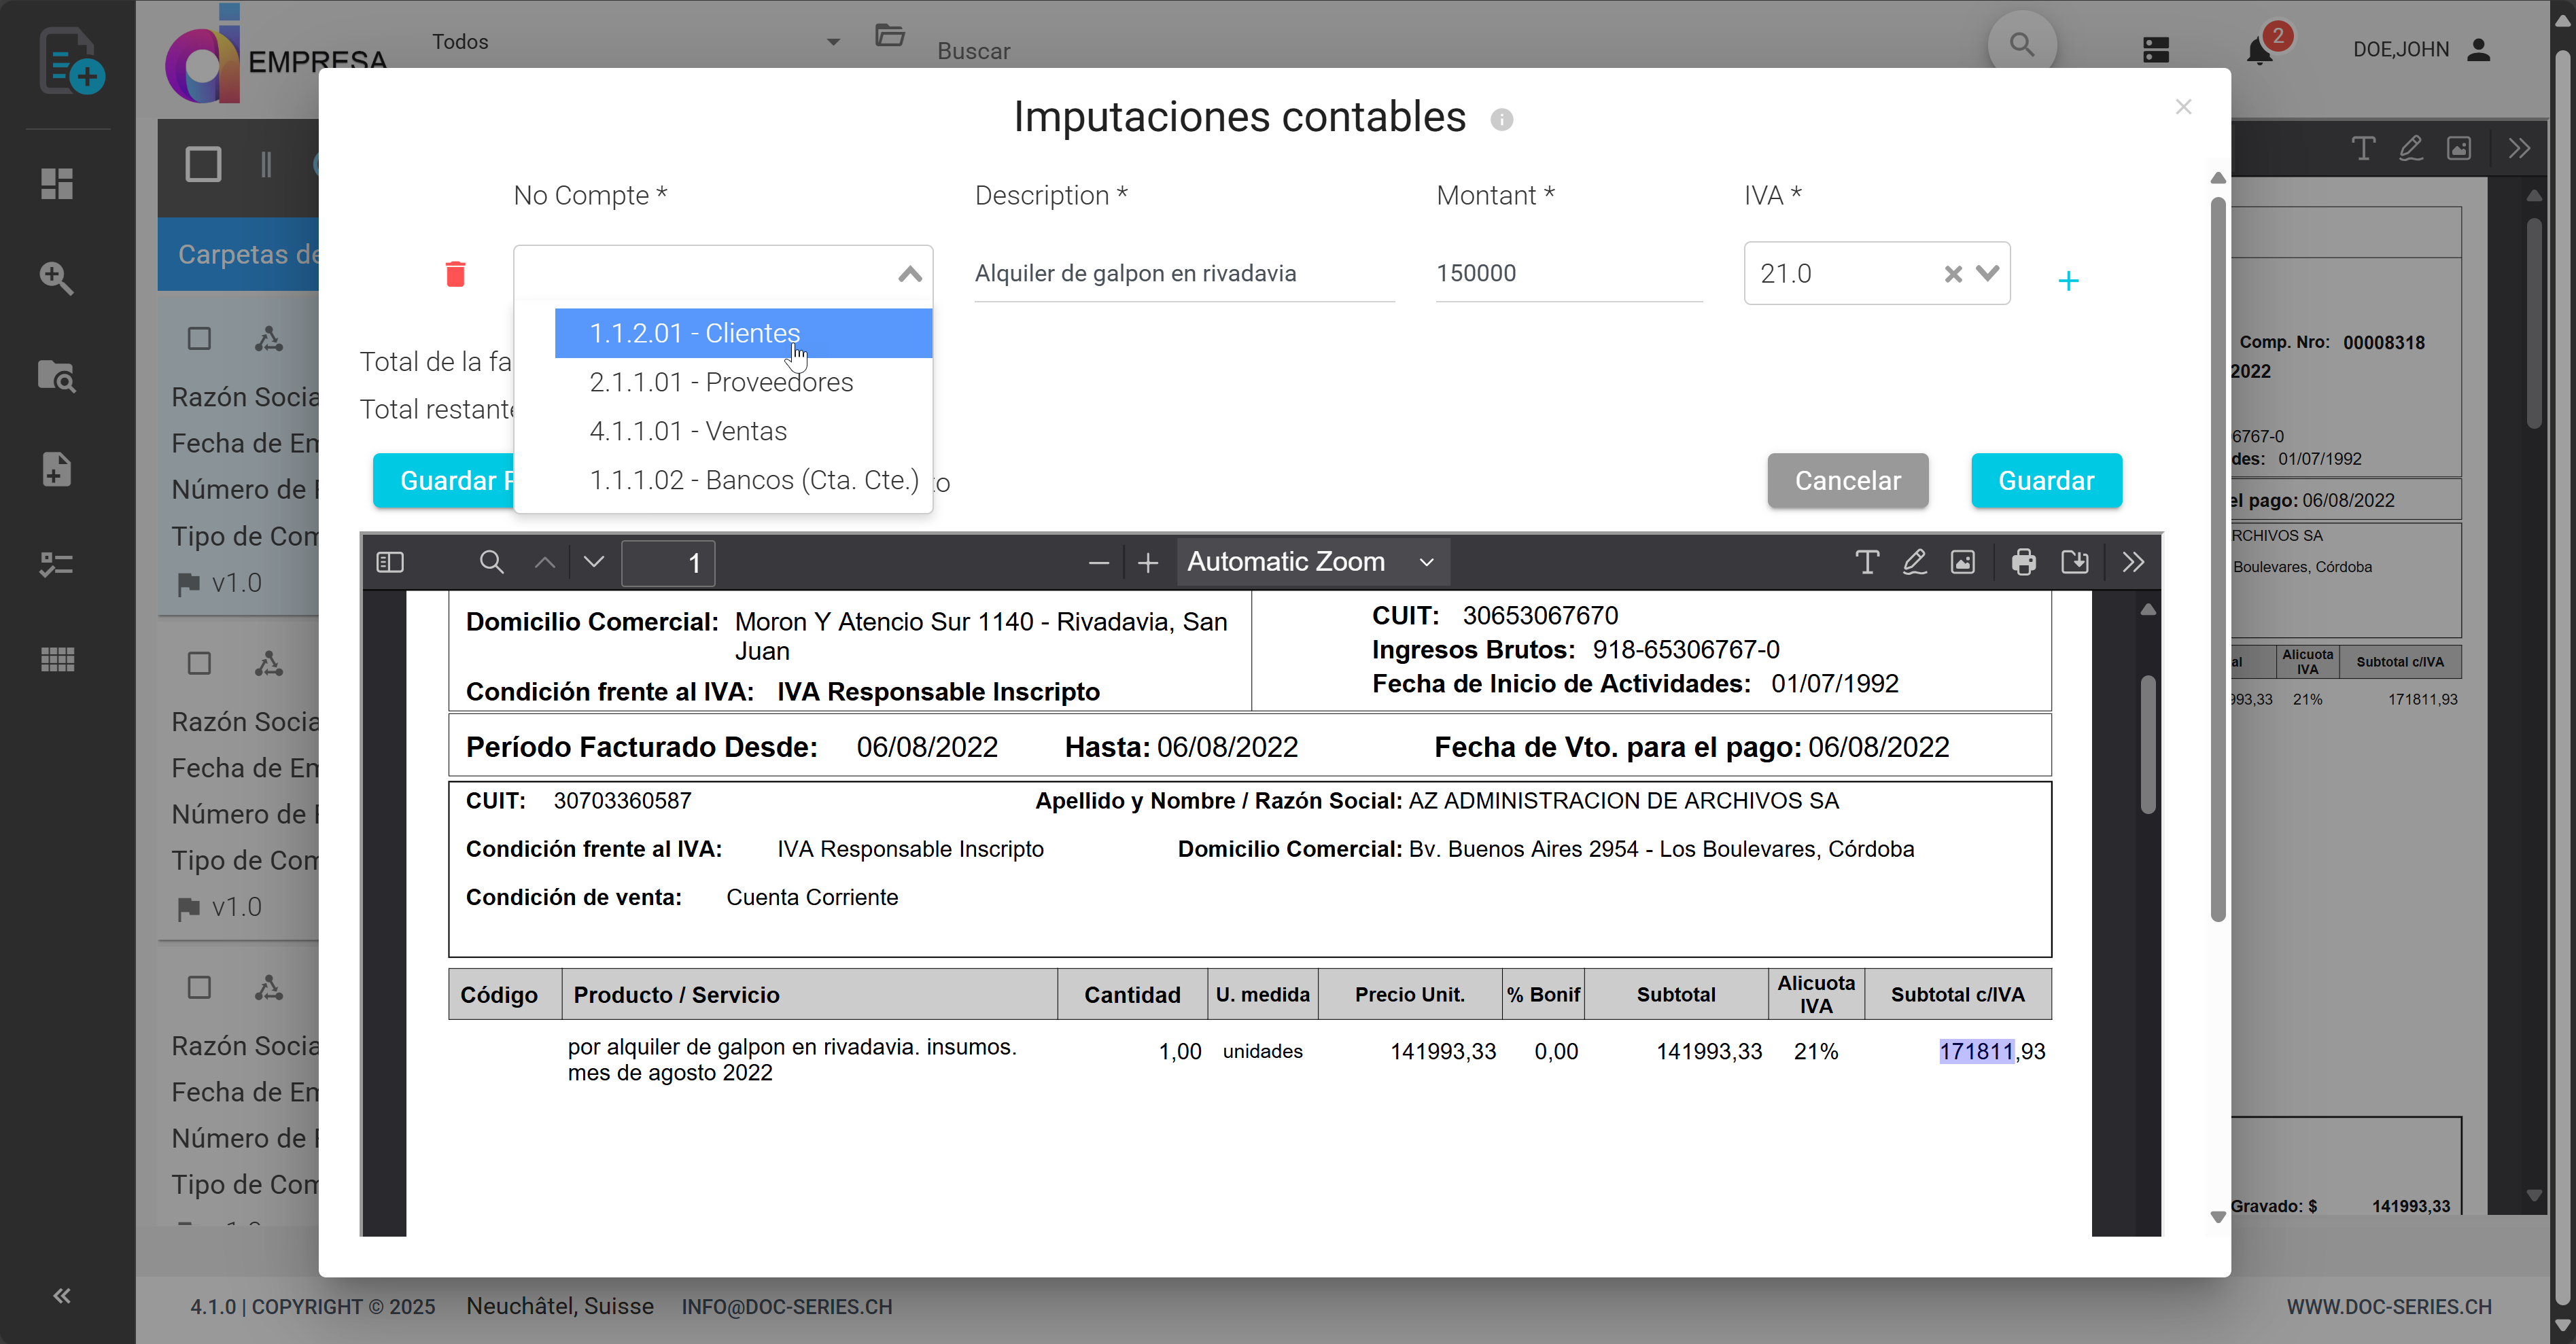Print the document using the printer icon

[2025, 562]
